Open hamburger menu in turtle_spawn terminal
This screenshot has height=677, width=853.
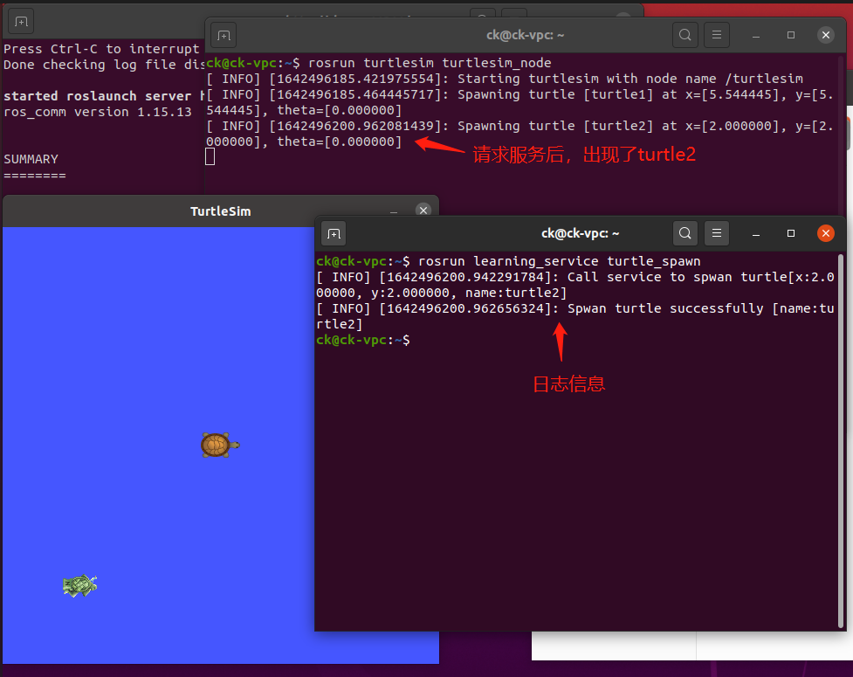[x=717, y=233]
